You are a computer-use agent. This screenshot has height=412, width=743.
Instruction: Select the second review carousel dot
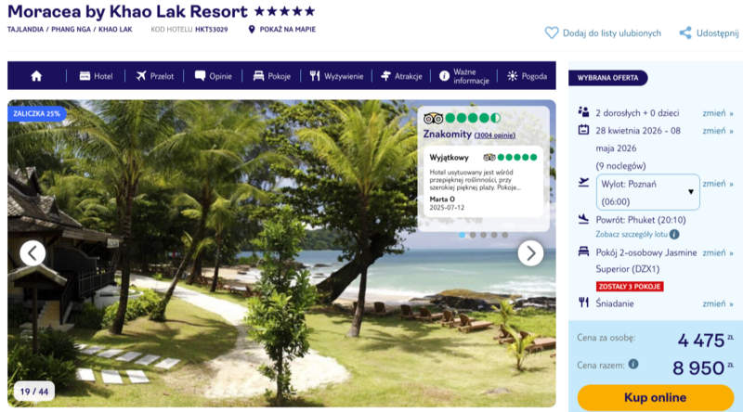tap(473, 235)
